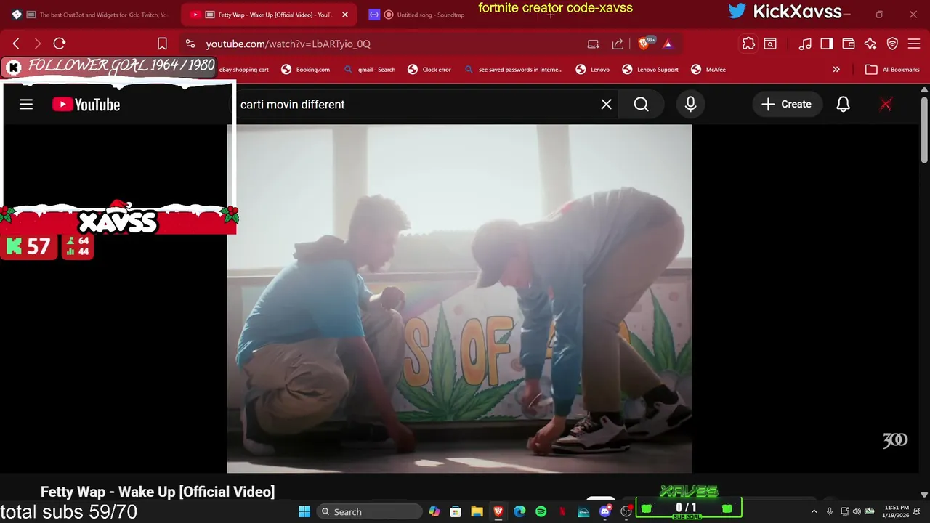Click the page vertical scrollbar
The width and height of the screenshot is (930, 523).
coord(924,129)
